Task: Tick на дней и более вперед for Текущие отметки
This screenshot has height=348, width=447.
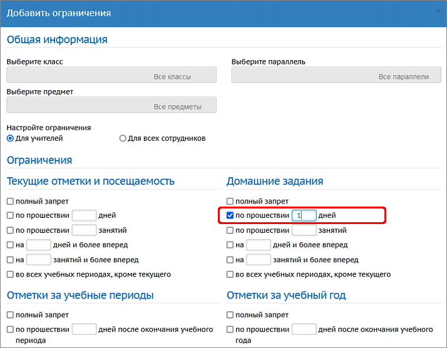Action: [x=10, y=245]
